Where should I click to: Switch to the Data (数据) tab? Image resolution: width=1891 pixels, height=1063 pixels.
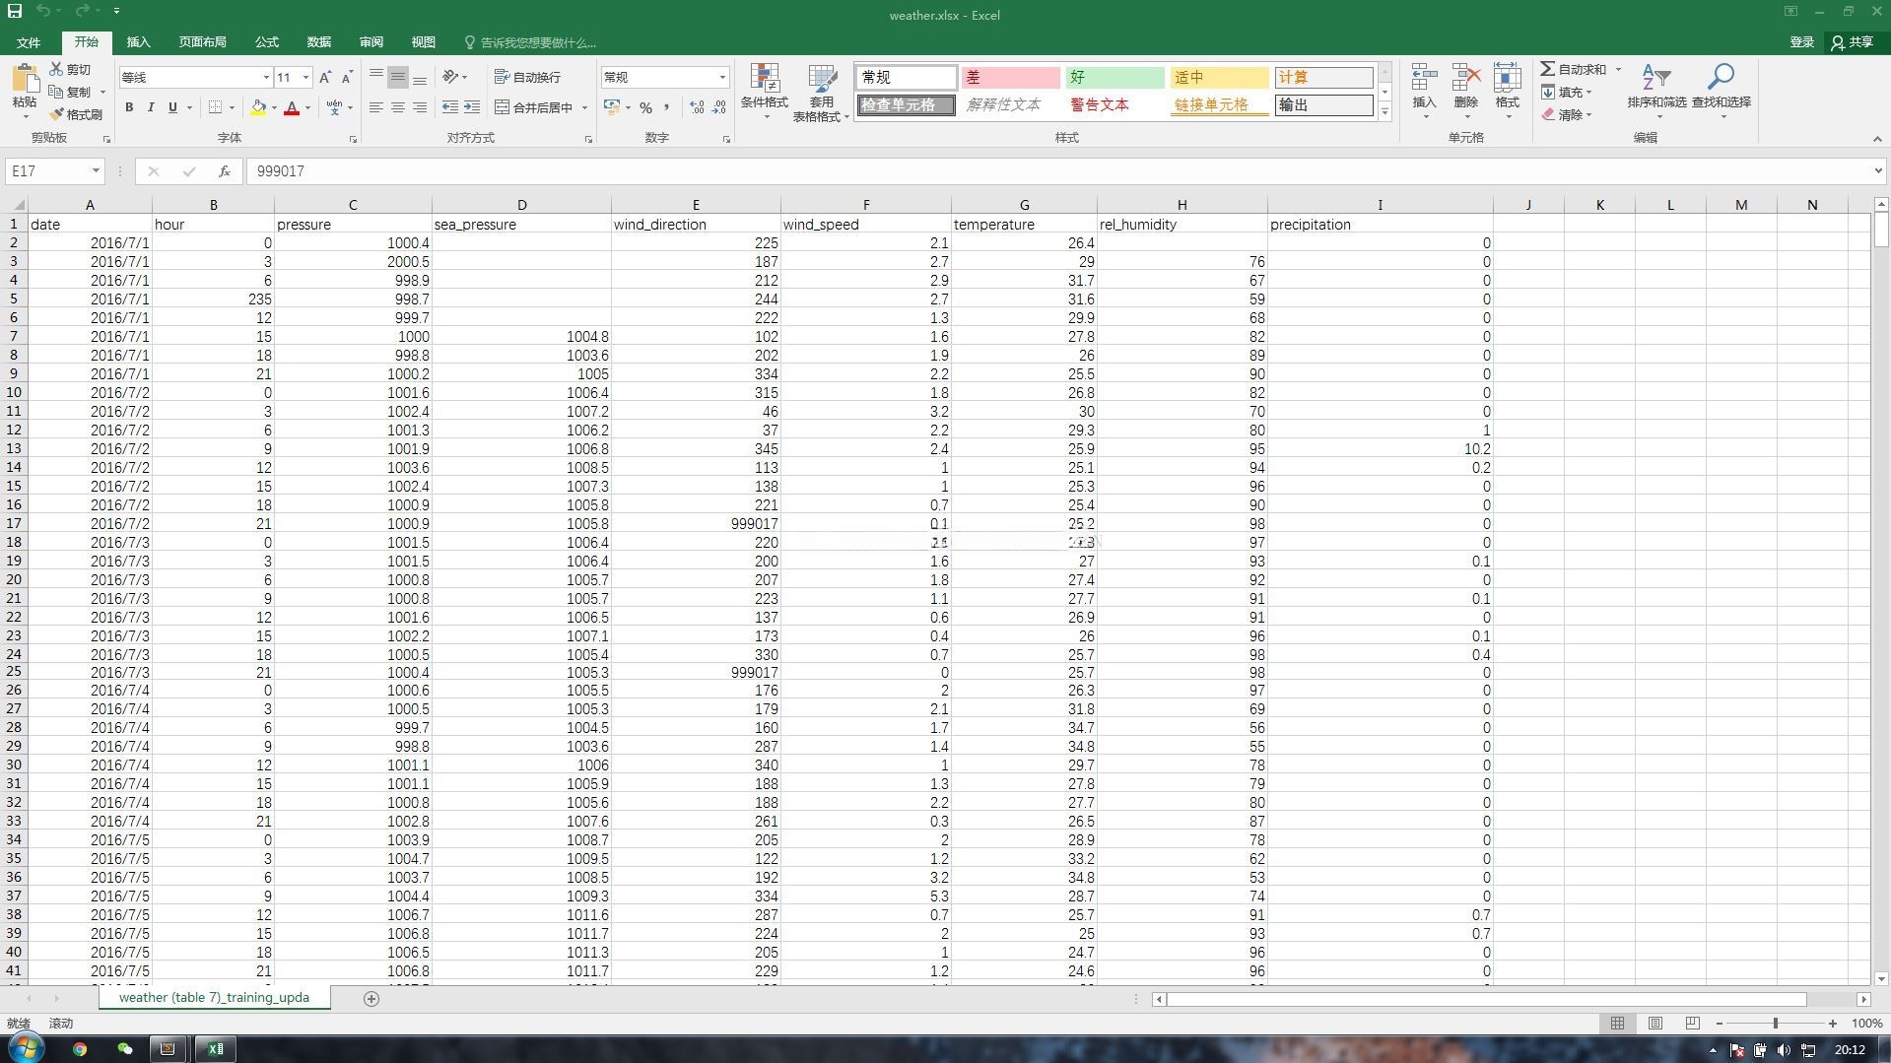pos(318,42)
